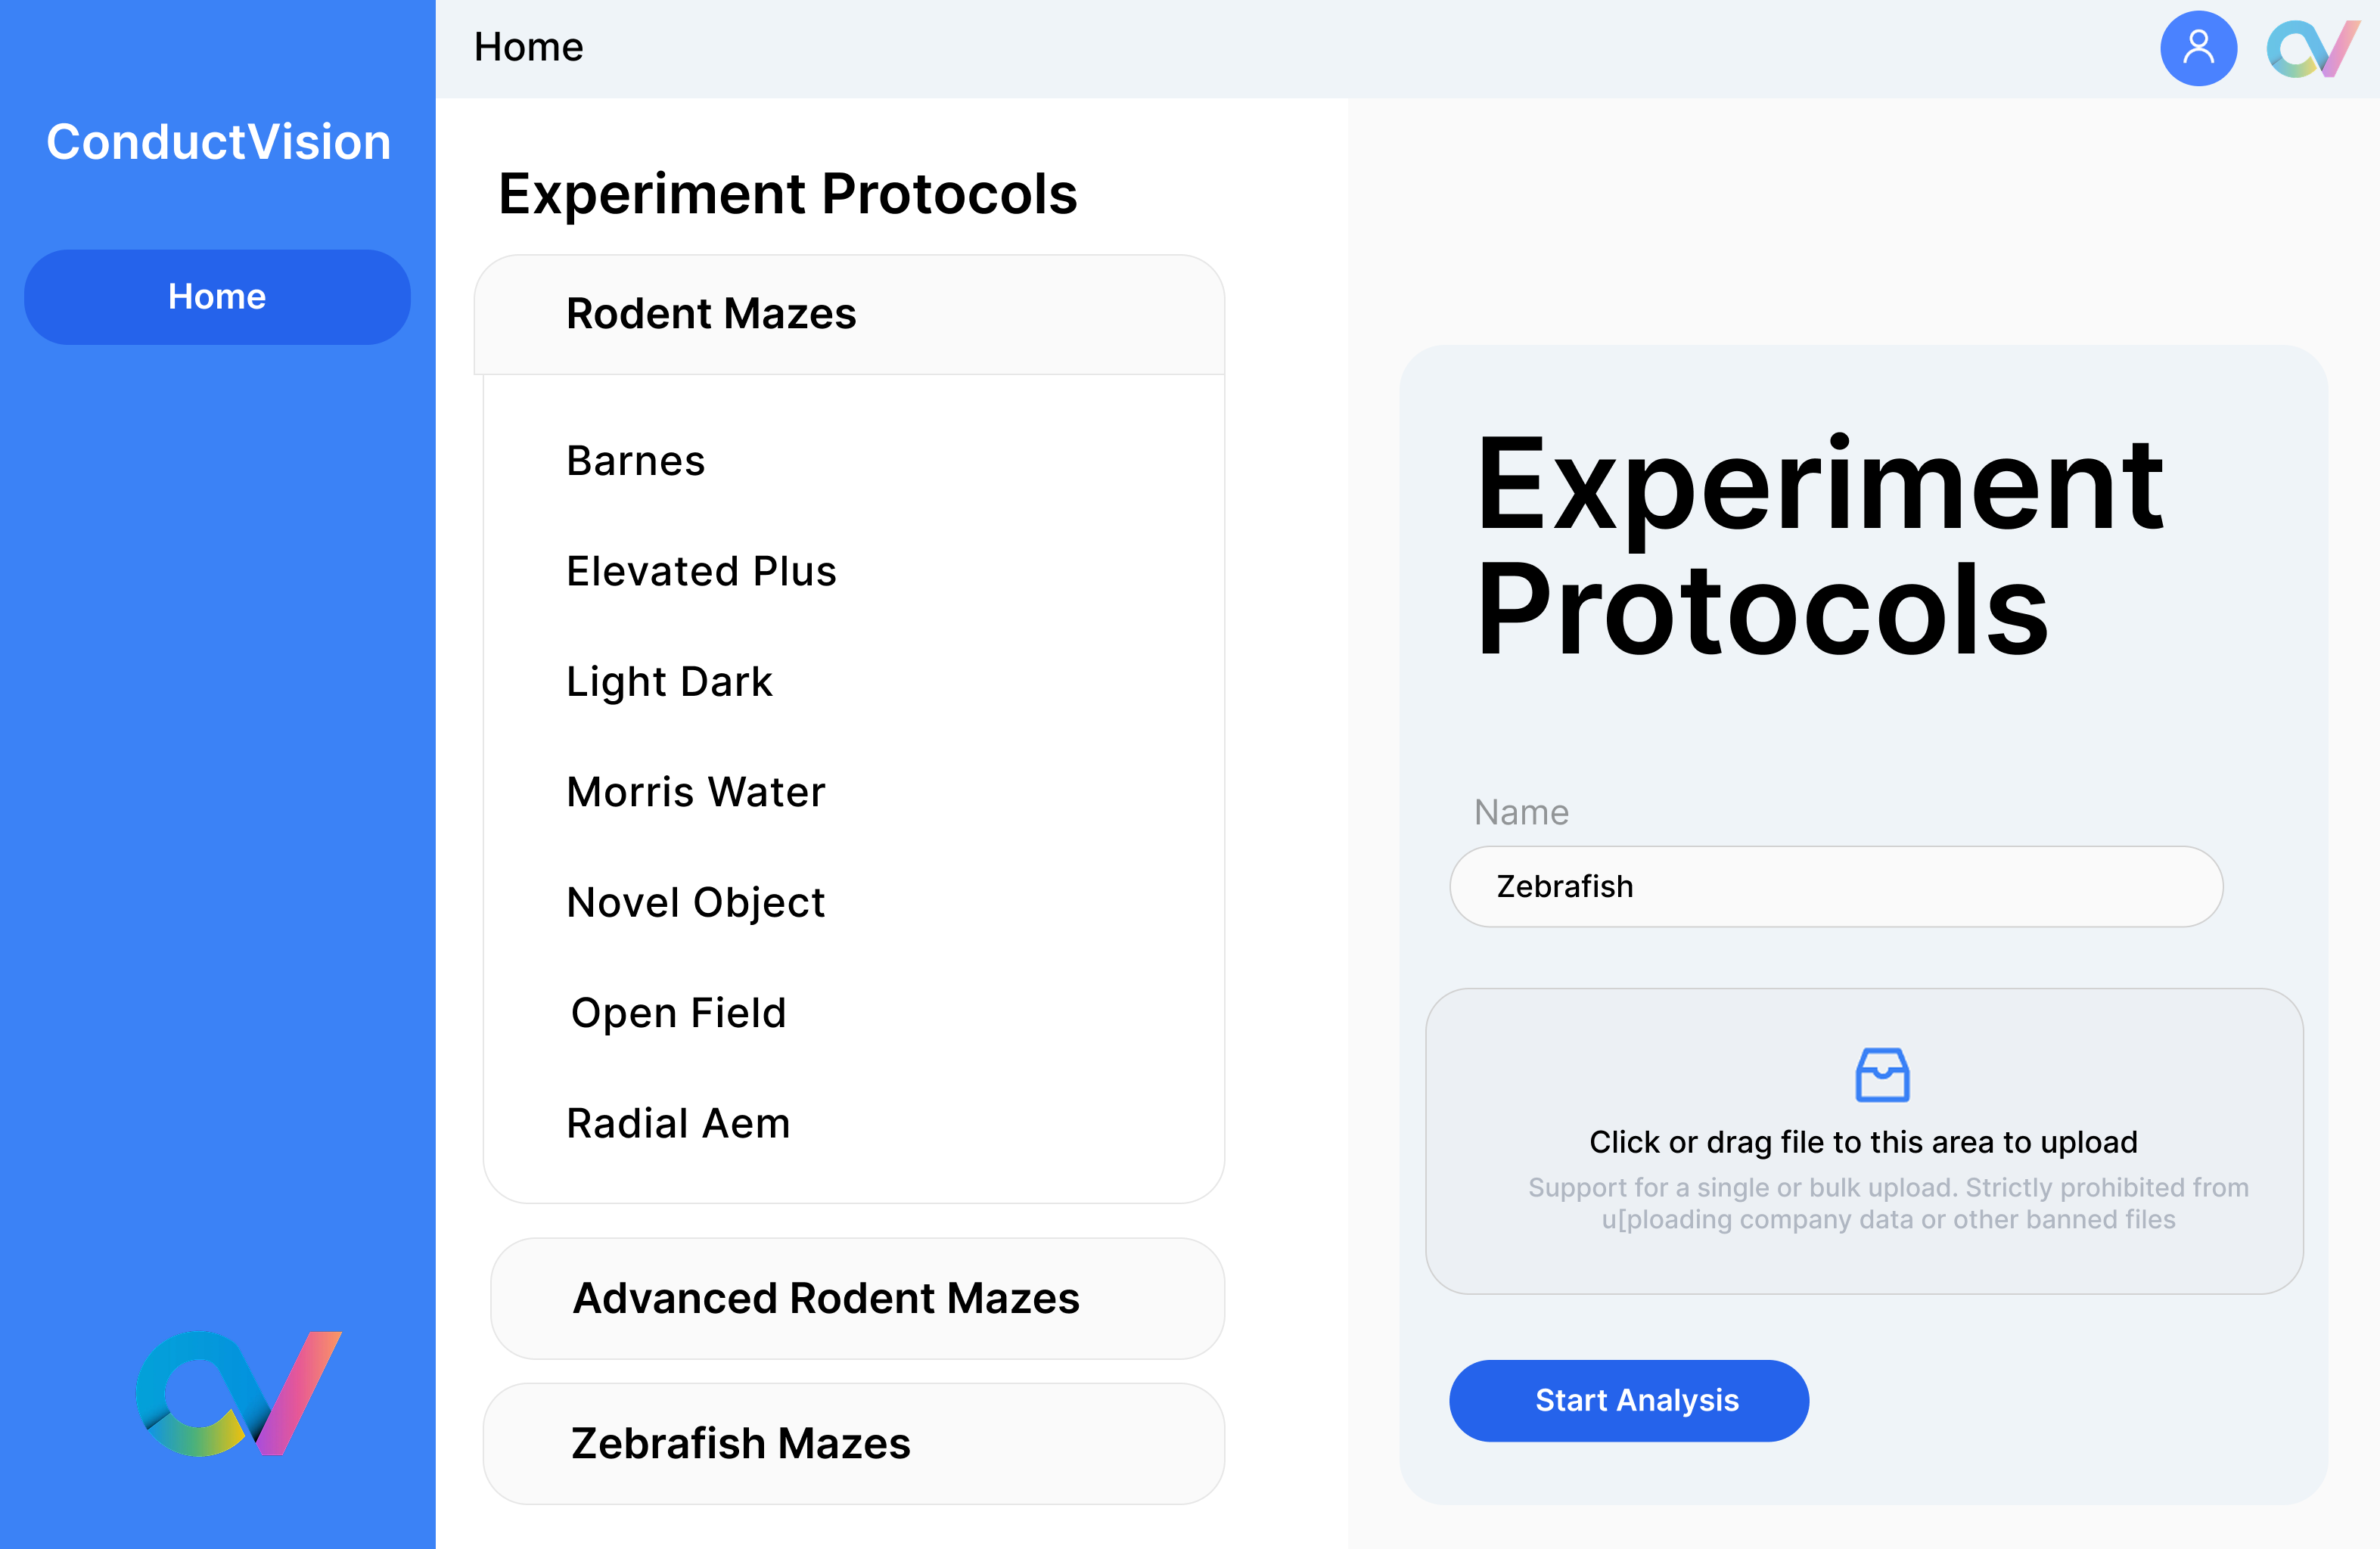Go to Home in the sidebar

pyautogui.click(x=217, y=297)
